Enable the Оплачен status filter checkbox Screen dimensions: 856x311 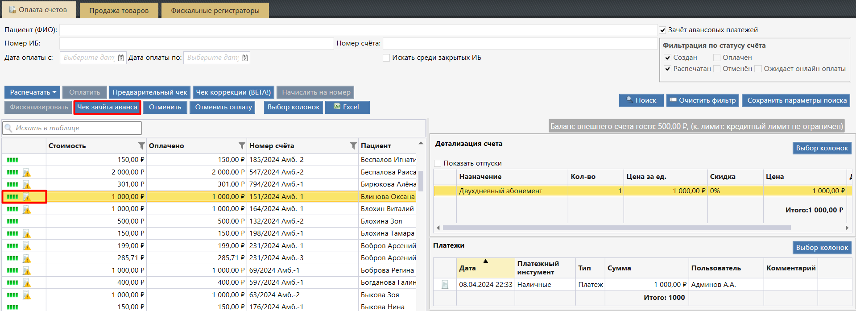(717, 58)
